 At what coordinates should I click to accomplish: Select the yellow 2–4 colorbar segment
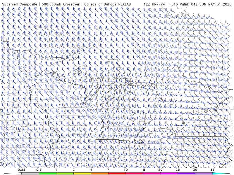pos(82,174)
